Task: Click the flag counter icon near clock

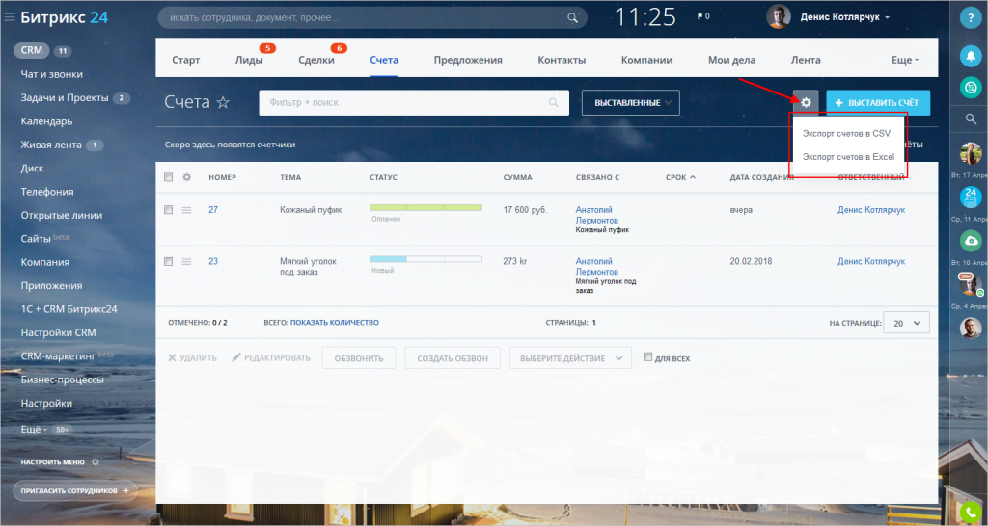Action: 703,16
